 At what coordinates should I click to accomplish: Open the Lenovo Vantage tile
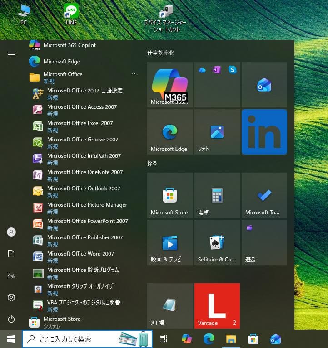pyautogui.click(x=217, y=306)
